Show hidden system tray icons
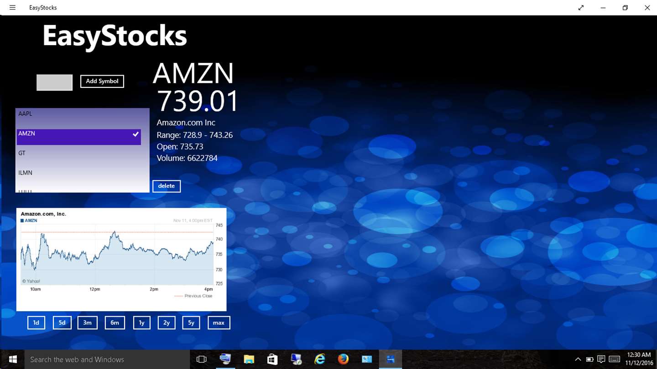This screenshot has width=657, height=369. coord(578,359)
